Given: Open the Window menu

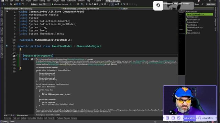Looking at the screenshot, I should pyautogui.click(x=81, y=1).
